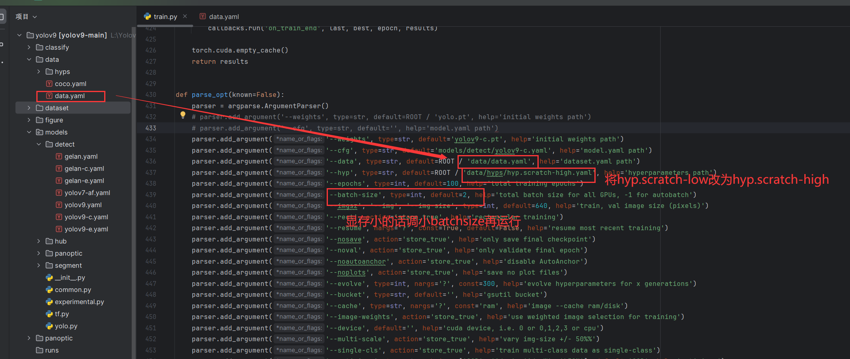This screenshot has height=359, width=850.
Task: Select common.py in the models folder
Action: coord(73,290)
